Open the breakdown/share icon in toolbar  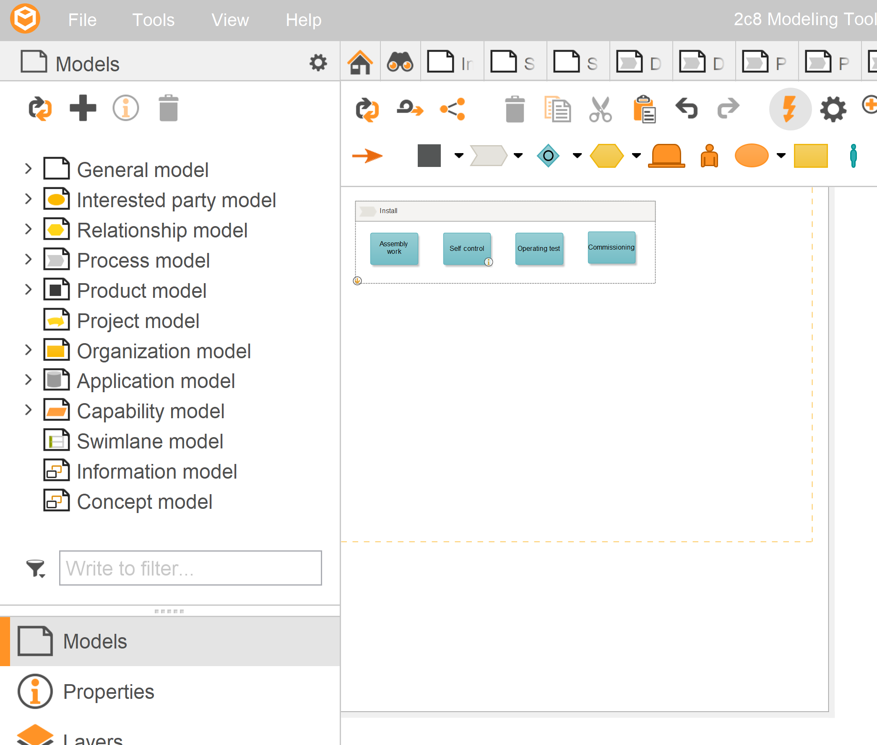(452, 109)
